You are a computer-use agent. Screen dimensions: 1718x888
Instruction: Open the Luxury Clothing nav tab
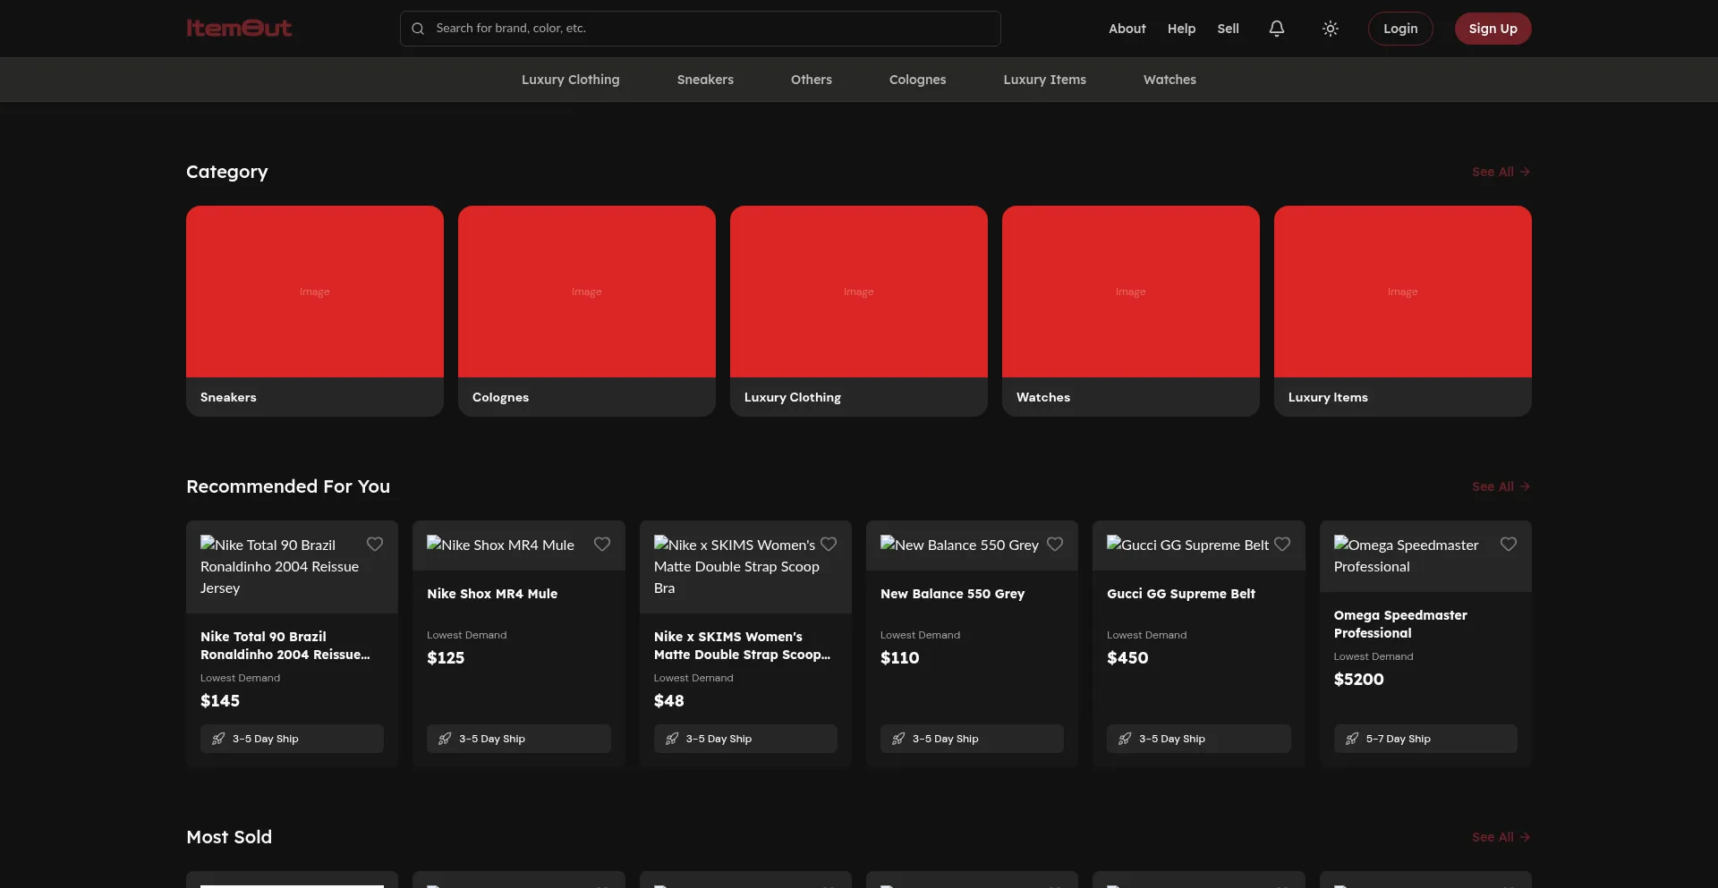point(570,80)
